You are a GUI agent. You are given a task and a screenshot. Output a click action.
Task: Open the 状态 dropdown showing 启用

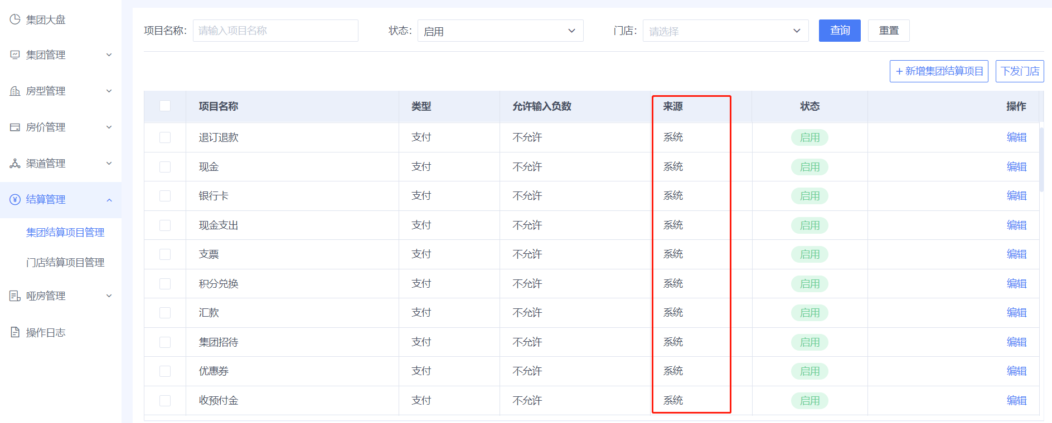pos(500,31)
